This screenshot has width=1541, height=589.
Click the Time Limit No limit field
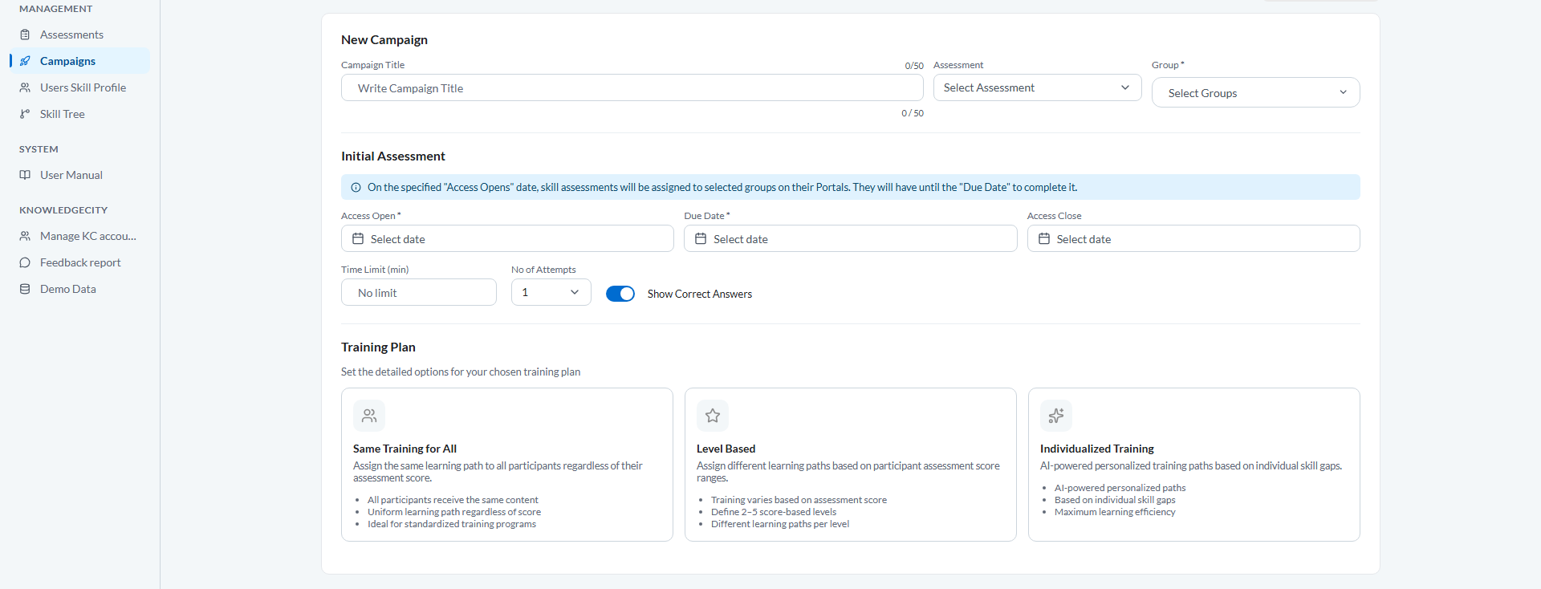click(419, 292)
